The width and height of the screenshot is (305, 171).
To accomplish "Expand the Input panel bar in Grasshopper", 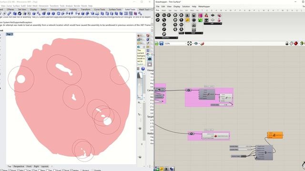I will tap(194, 33).
